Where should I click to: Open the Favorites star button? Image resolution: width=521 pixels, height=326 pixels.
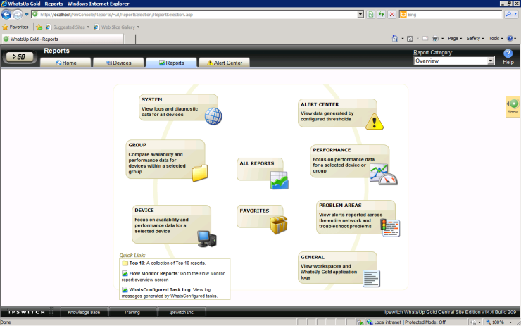click(x=5, y=27)
